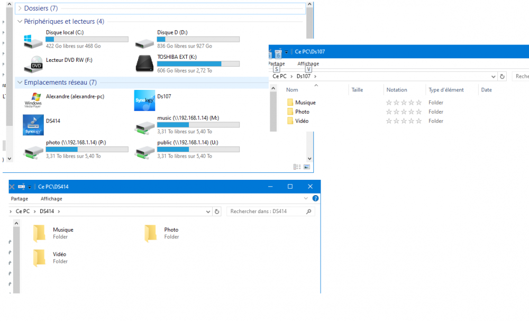Click the help icon in DS414 window

click(315, 199)
